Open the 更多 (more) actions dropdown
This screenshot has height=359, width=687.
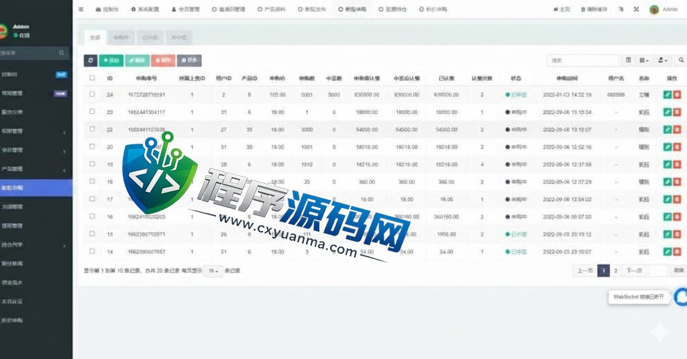(x=189, y=60)
